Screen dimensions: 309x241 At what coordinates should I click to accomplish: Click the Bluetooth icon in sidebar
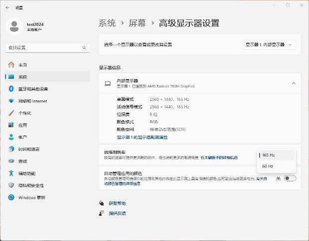[x=11, y=89]
